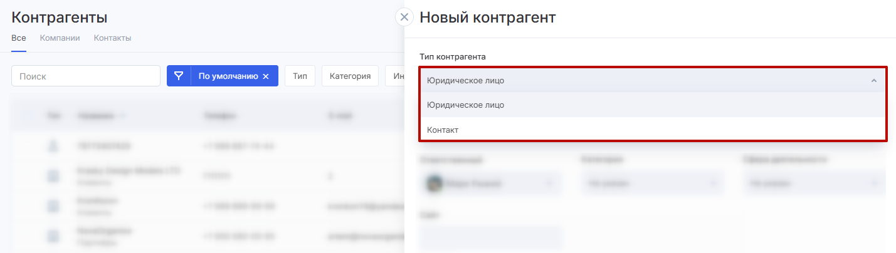This screenshot has height=253, width=896.
Task: Open the Компании tab
Action: coord(60,38)
